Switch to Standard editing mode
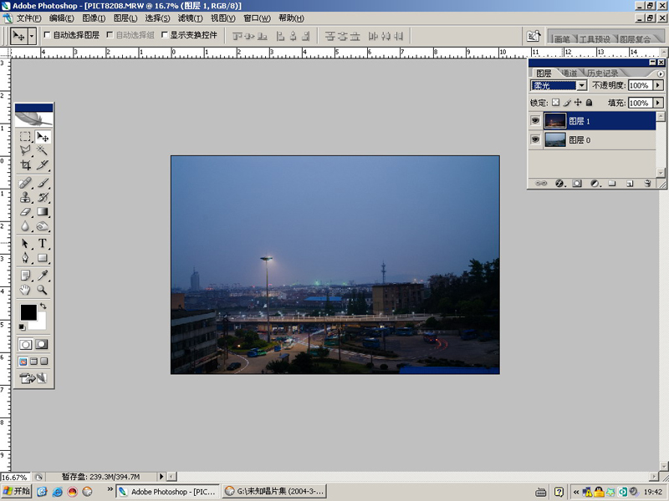 click(25, 344)
